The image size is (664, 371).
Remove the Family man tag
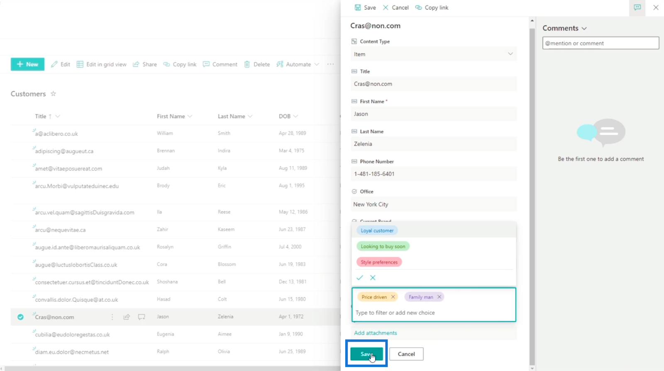(x=439, y=297)
